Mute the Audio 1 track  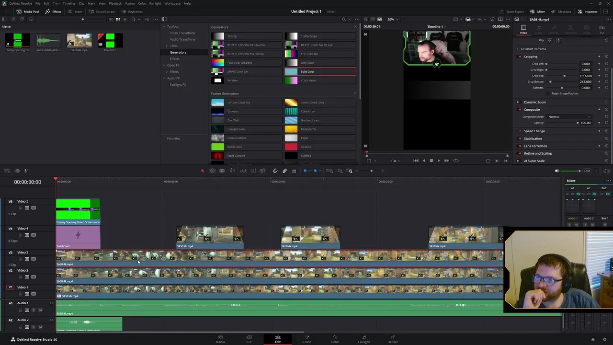tap(40, 310)
